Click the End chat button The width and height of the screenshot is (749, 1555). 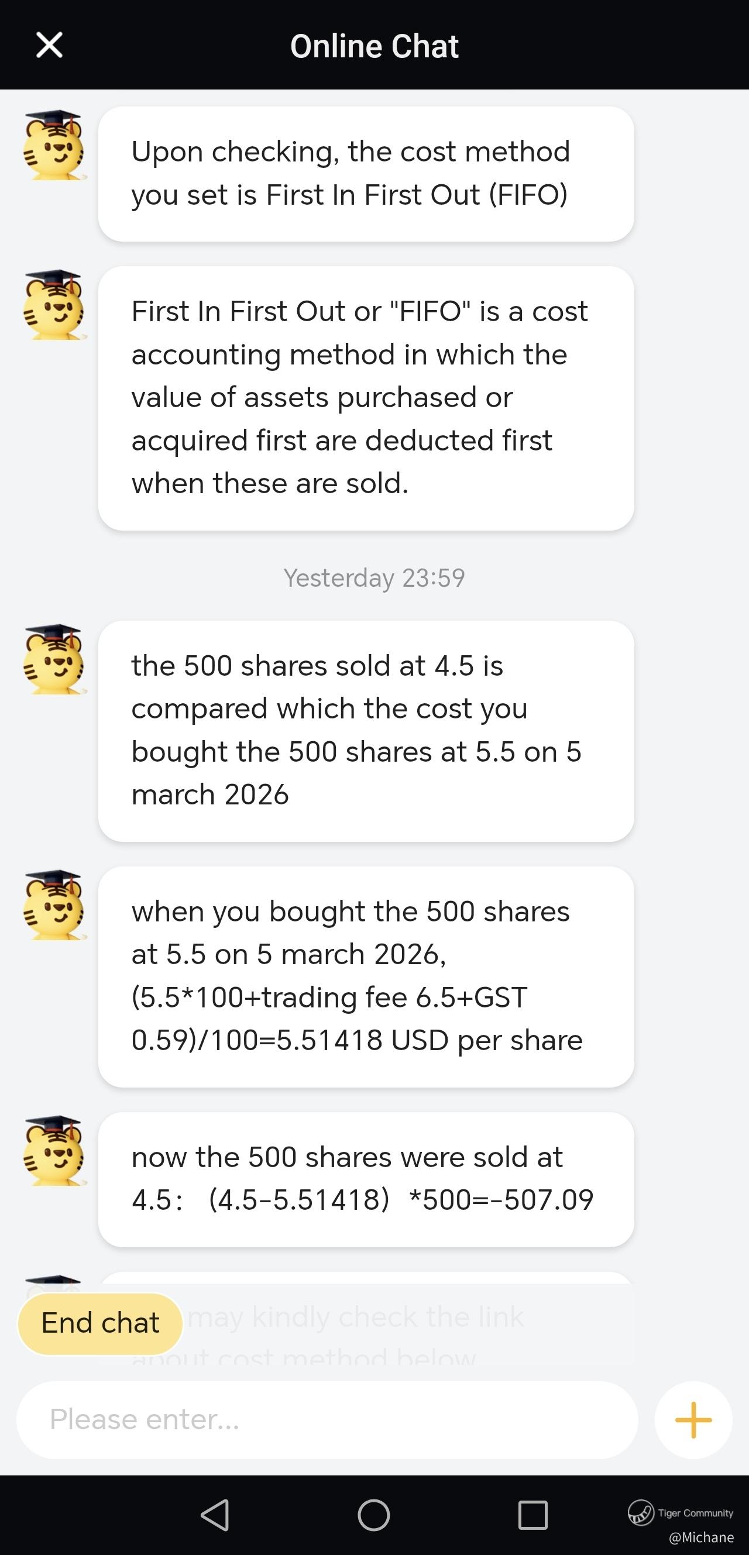[100, 1323]
